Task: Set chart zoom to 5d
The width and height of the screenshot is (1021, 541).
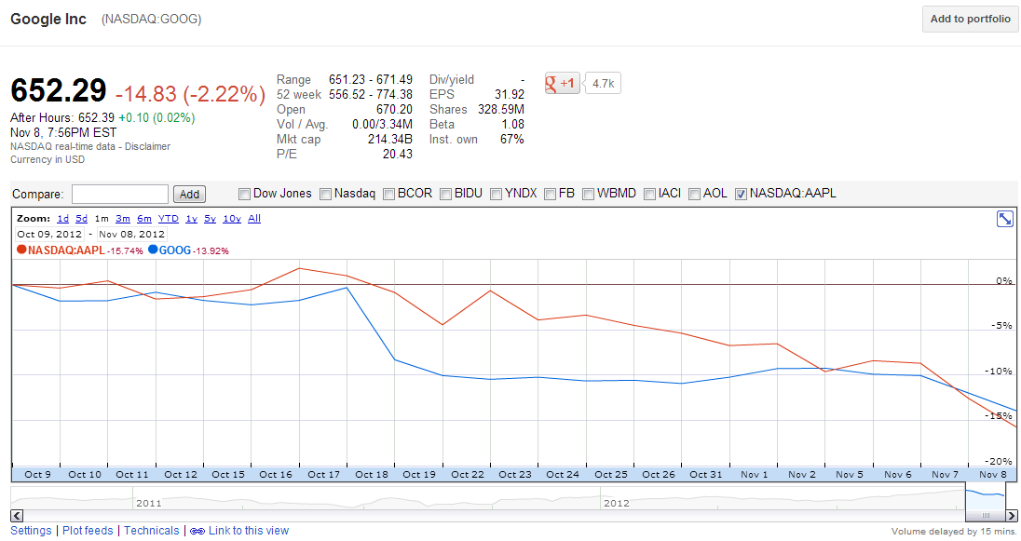Action: coord(81,219)
